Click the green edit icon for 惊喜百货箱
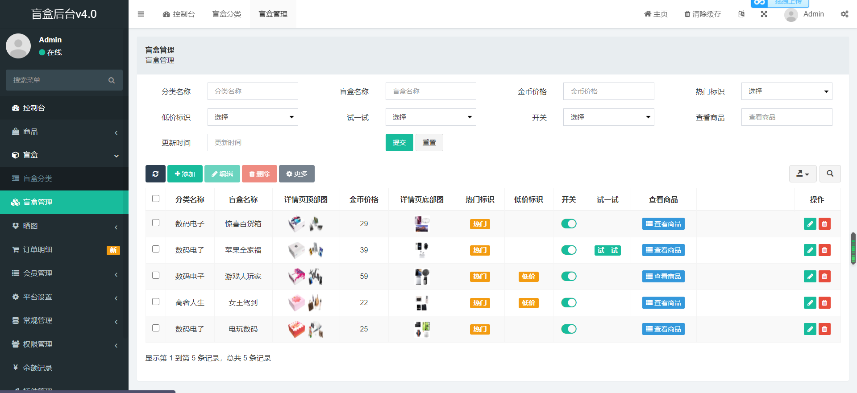 [x=810, y=224]
